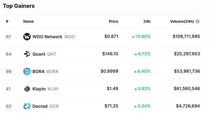The width and height of the screenshot is (209, 114).
Task: Open the Klaytn KLAY link
Action: 45,89
